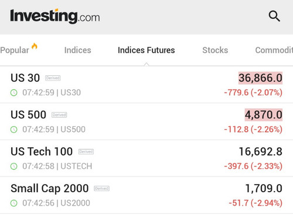
Task: Open the US Tech 100 instrument name
Action: point(42,151)
